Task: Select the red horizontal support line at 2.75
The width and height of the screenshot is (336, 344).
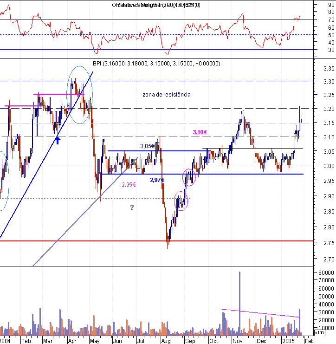Action: pos(156,241)
